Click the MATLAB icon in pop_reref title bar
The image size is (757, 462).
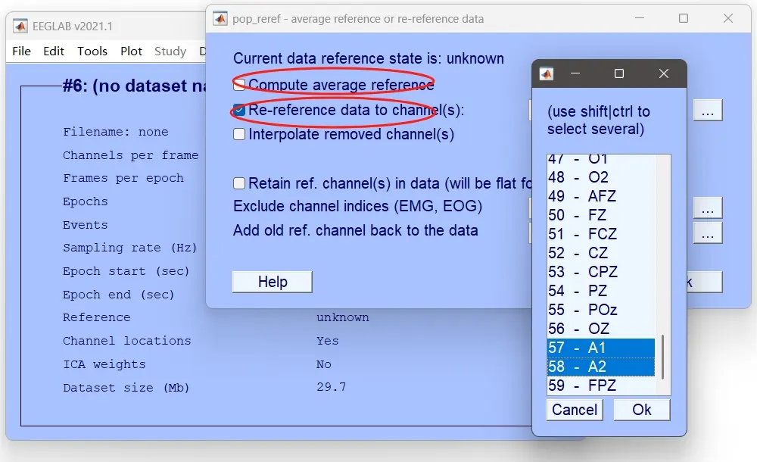pyautogui.click(x=220, y=18)
